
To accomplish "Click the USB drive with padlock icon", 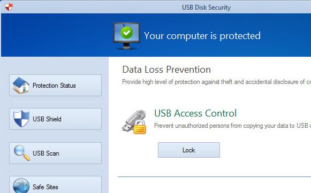I will (134, 122).
